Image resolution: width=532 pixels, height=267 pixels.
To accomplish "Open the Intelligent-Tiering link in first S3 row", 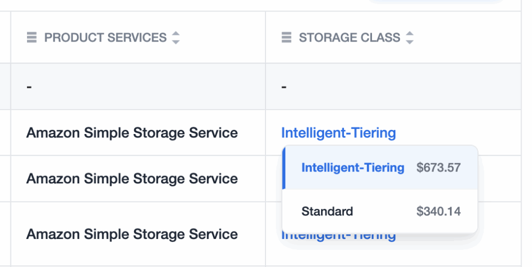I will click(x=339, y=132).
